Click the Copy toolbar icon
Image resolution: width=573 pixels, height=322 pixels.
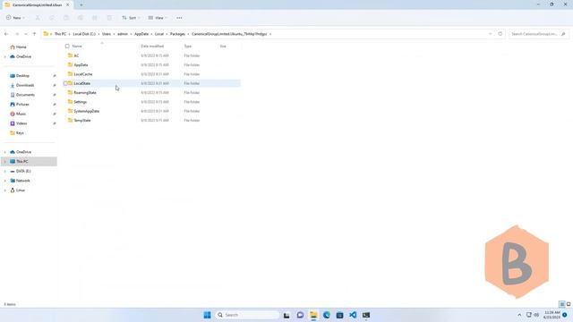[x=52, y=18]
